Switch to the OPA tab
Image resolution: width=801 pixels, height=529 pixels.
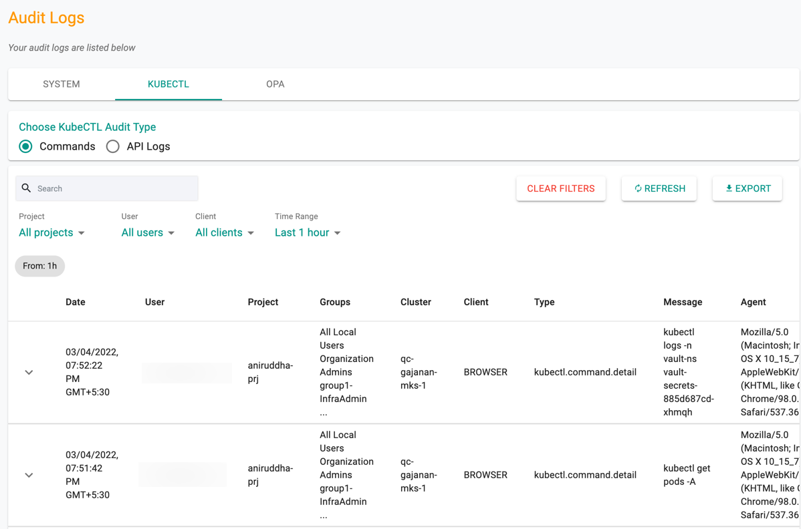pos(275,84)
